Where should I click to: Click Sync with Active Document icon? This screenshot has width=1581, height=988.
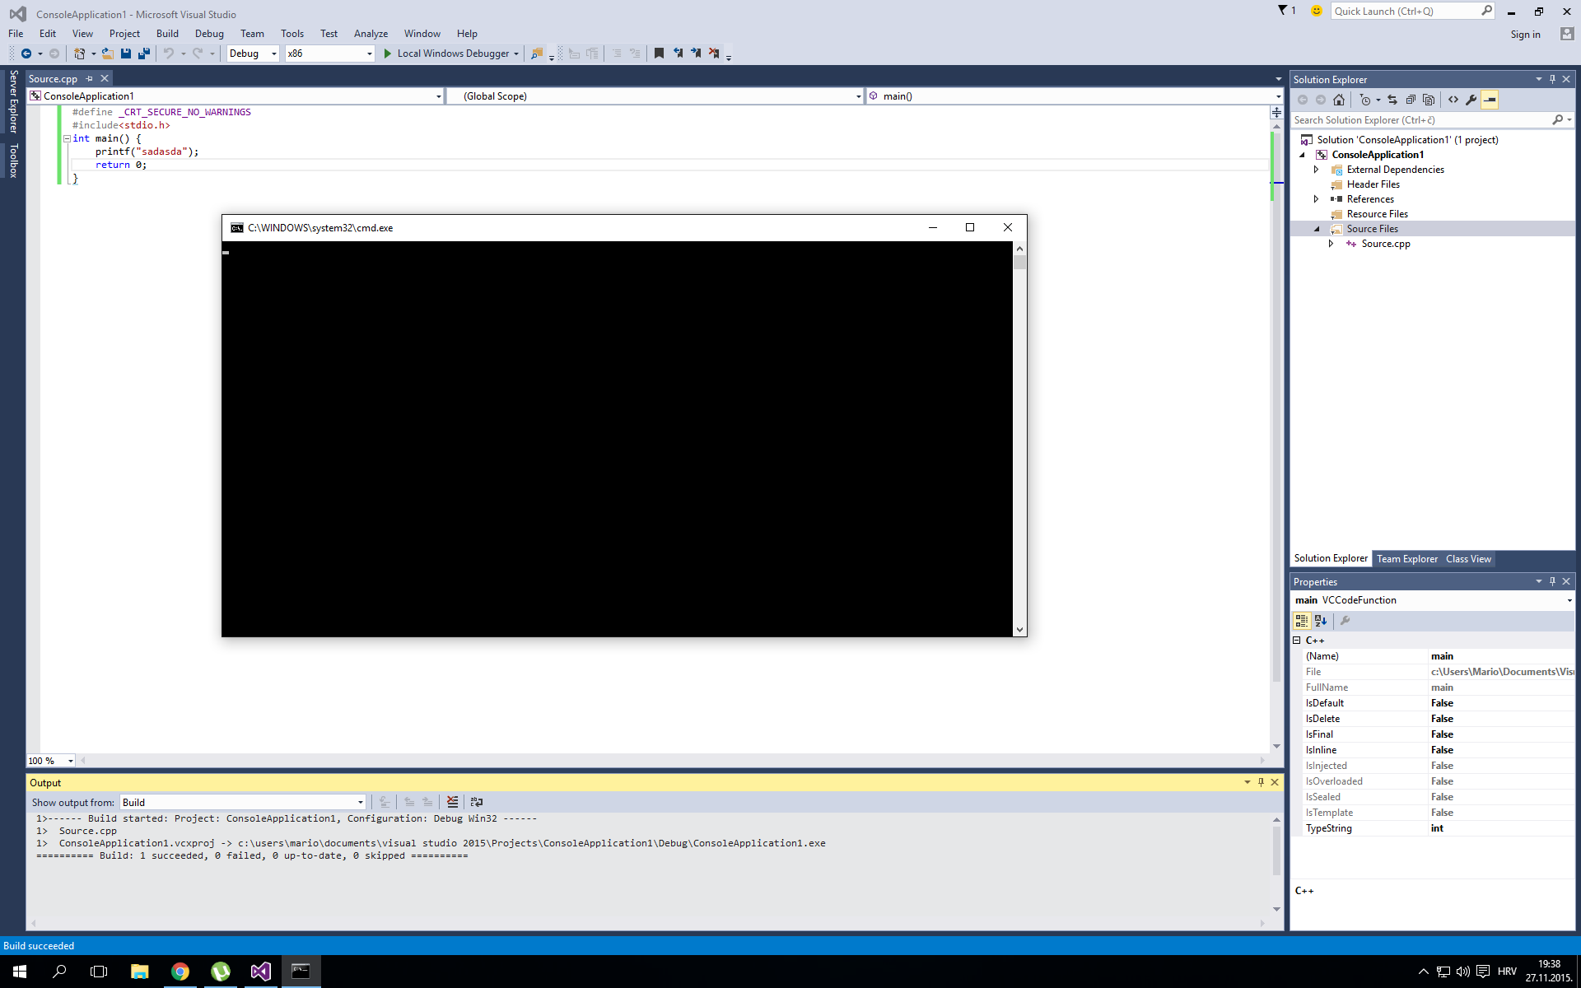(1392, 100)
